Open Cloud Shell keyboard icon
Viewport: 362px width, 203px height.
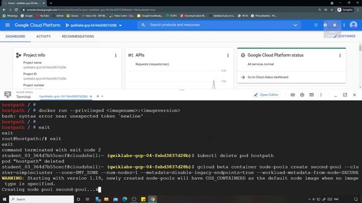pyautogui.click(x=292, y=95)
